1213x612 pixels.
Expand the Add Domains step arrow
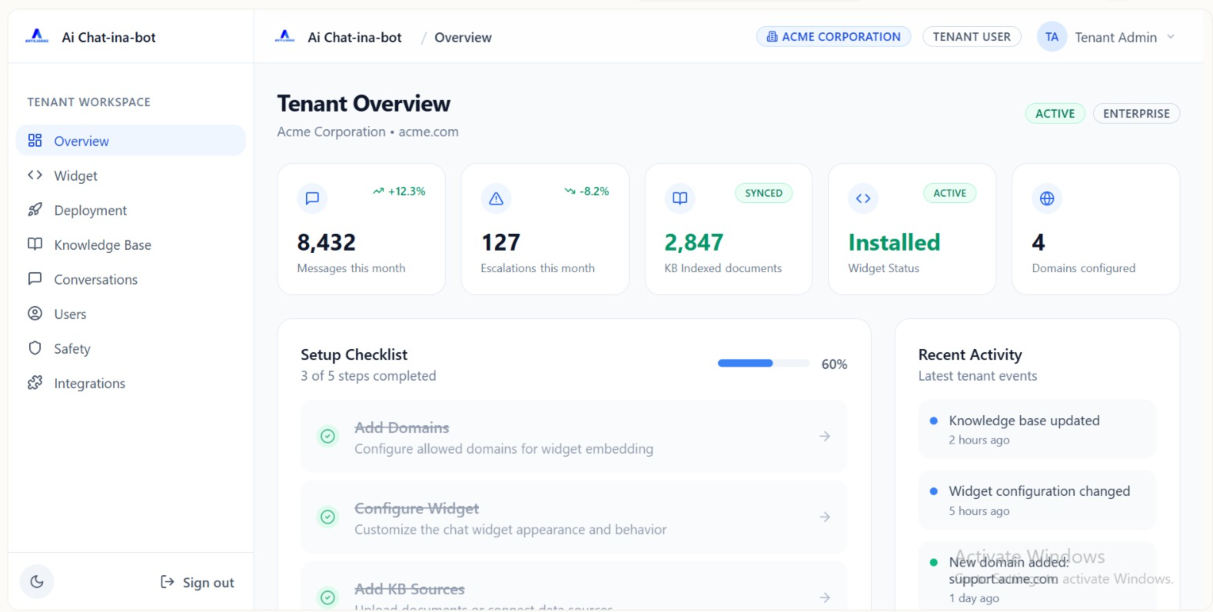click(825, 437)
